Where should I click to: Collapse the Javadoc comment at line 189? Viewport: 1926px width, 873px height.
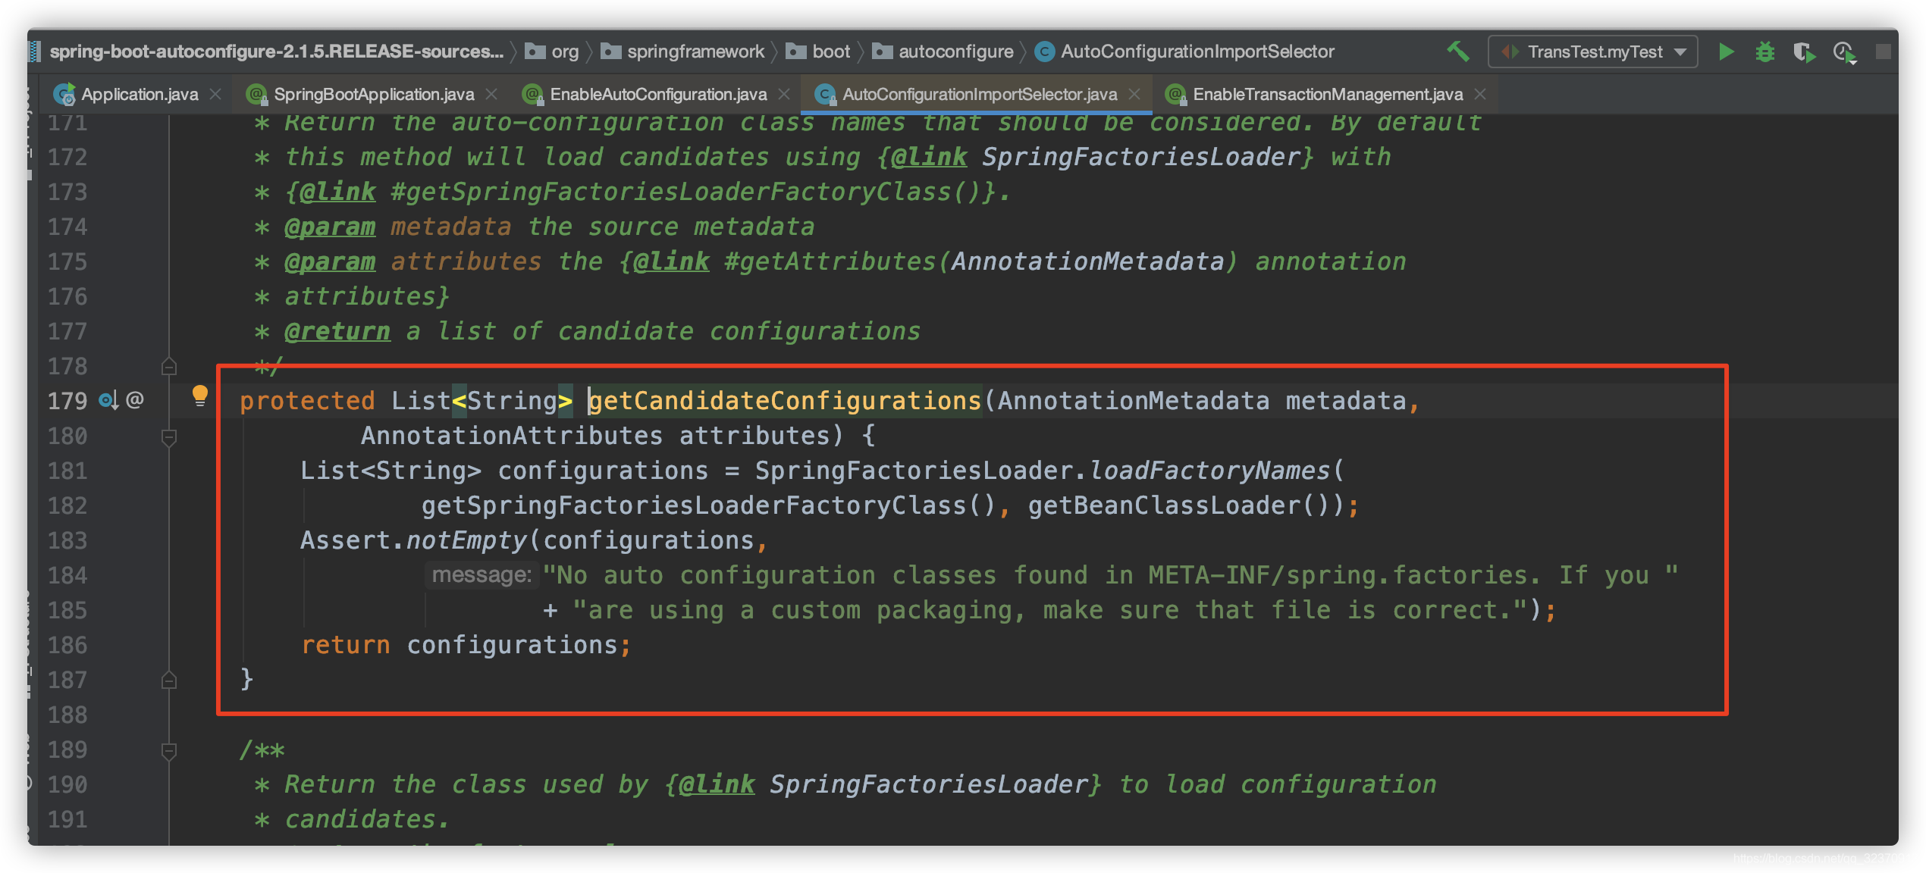click(169, 750)
